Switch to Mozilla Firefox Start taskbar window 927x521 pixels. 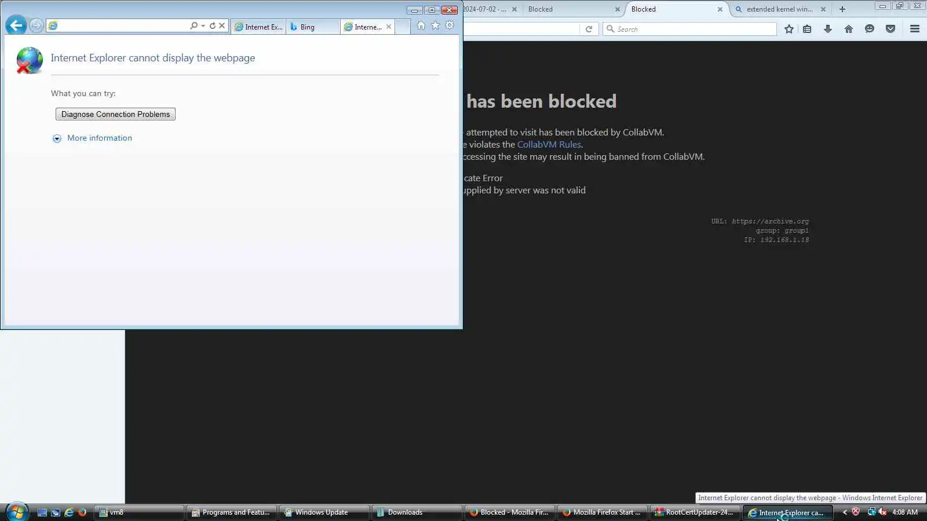click(x=603, y=512)
